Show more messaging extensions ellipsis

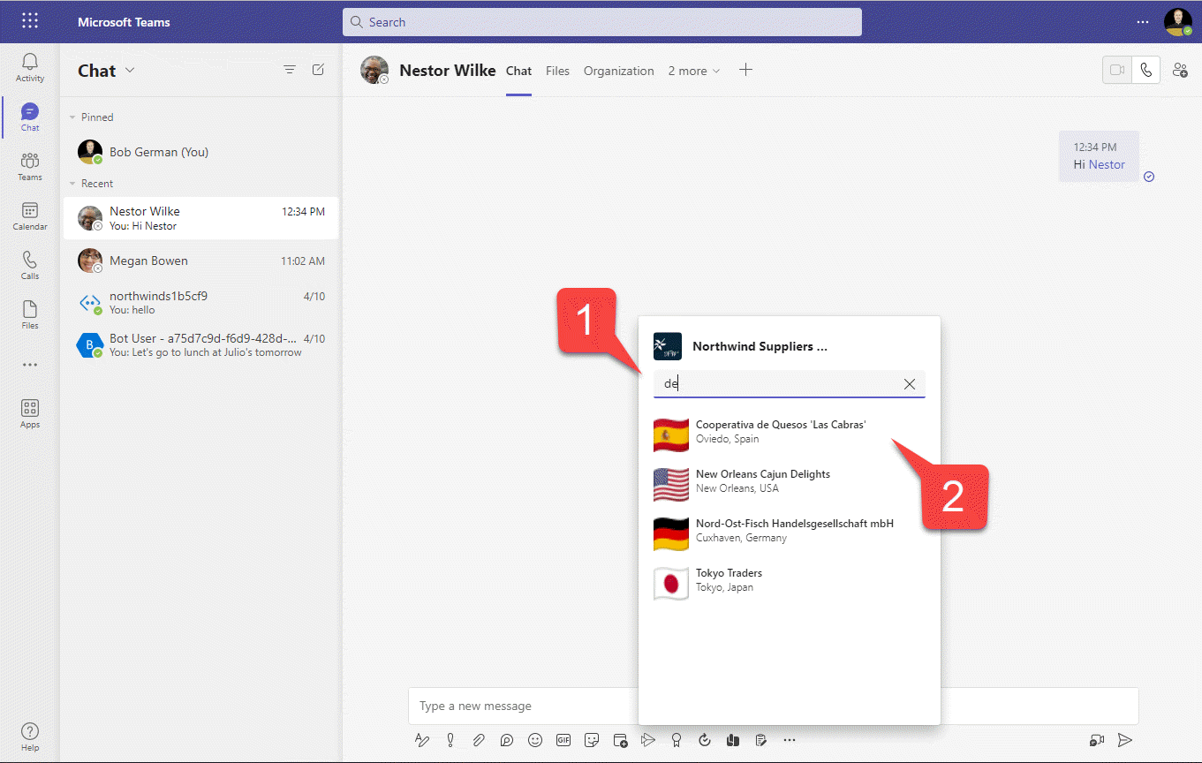(x=790, y=740)
